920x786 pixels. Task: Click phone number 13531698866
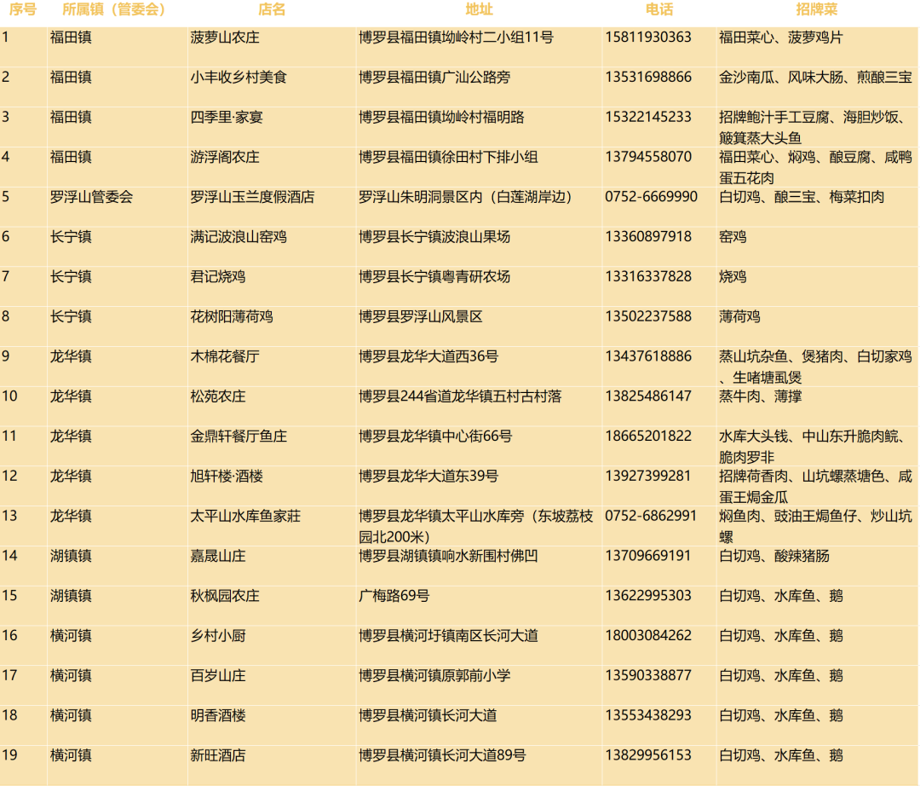click(648, 78)
